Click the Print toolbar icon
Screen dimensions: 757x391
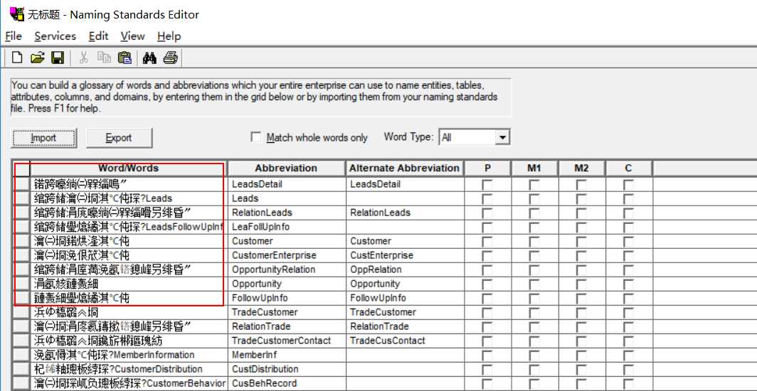171,58
